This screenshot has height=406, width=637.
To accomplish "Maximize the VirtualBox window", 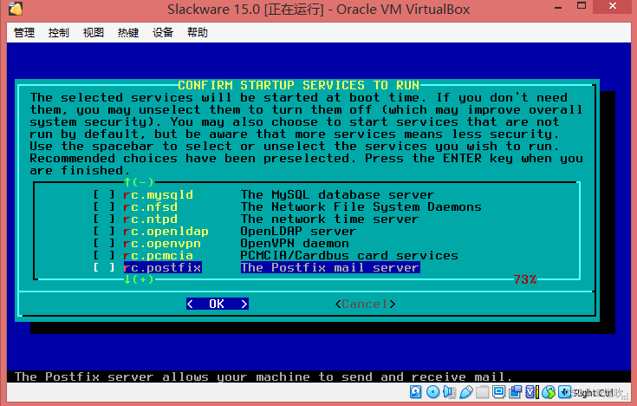I will coord(582,6).
